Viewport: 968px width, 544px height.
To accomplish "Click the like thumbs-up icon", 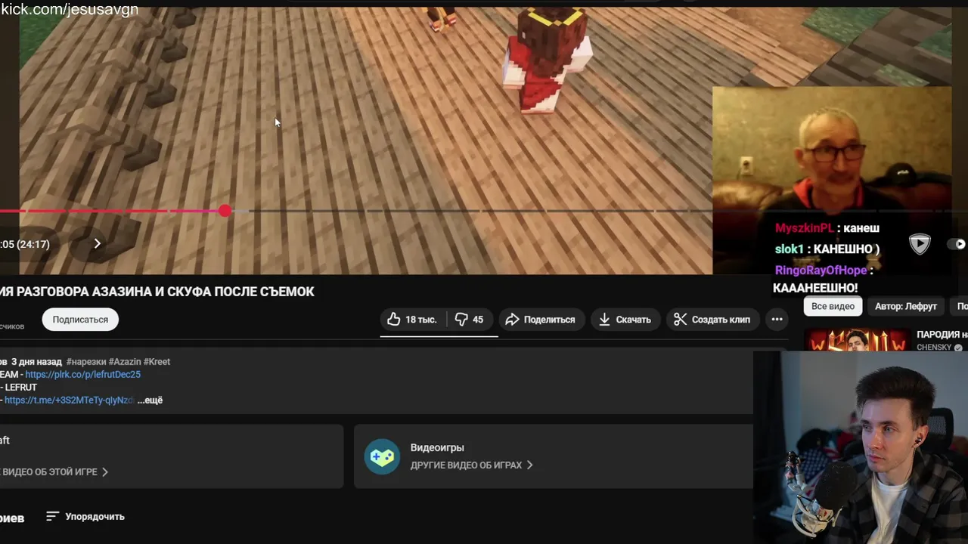I will (393, 320).
